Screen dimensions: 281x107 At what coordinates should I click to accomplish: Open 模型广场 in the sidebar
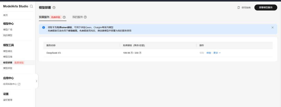(8, 30)
